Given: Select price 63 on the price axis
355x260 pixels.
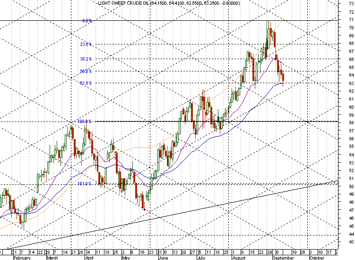Looking at the screenshot, I should click(351, 83).
